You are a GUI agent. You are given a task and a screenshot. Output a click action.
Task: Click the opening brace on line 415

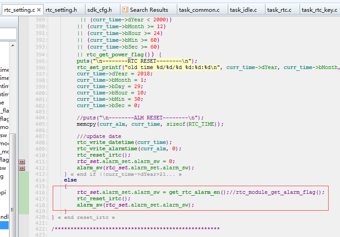click(65, 187)
